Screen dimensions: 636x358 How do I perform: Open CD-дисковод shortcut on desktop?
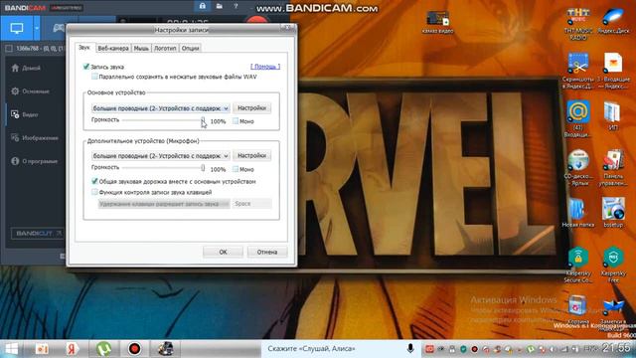click(x=578, y=168)
